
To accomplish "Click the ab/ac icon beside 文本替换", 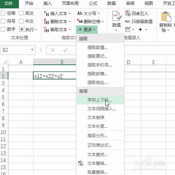I will coord(81,163).
